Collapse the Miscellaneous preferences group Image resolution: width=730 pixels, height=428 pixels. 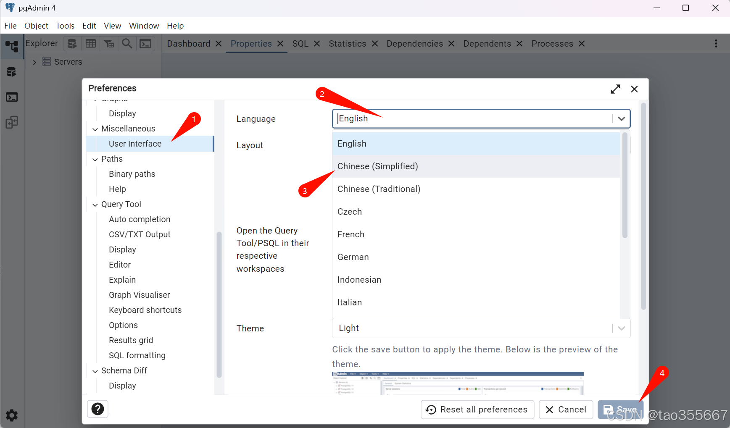coord(95,129)
